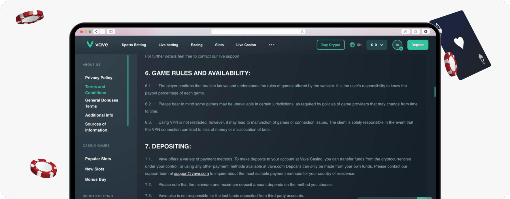The height and width of the screenshot is (199, 510).
Task: Click the clause number '6.3.'
Action: coord(148,122)
